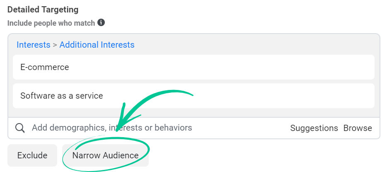Open the Browse targeting options
This screenshot has width=387, height=172.
pos(358,128)
